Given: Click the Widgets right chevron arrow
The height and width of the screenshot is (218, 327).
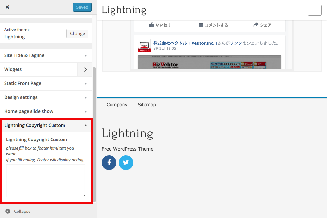Looking at the screenshot, I should coord(85,70).
